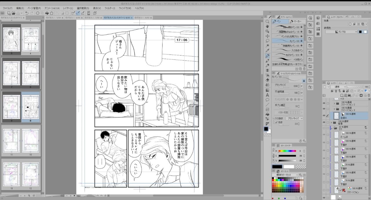371x200 pixels.
Task: Select the Move layer tool
Action: tap(267, 36)
